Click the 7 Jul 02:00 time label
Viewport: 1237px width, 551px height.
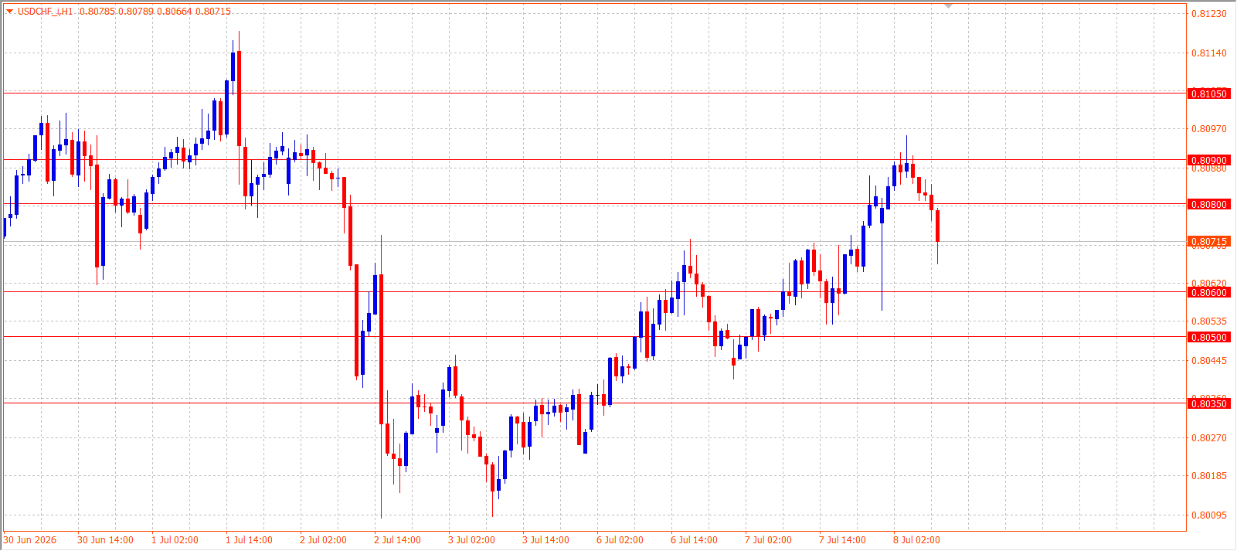pyautogui.click(x=768, y=540)
